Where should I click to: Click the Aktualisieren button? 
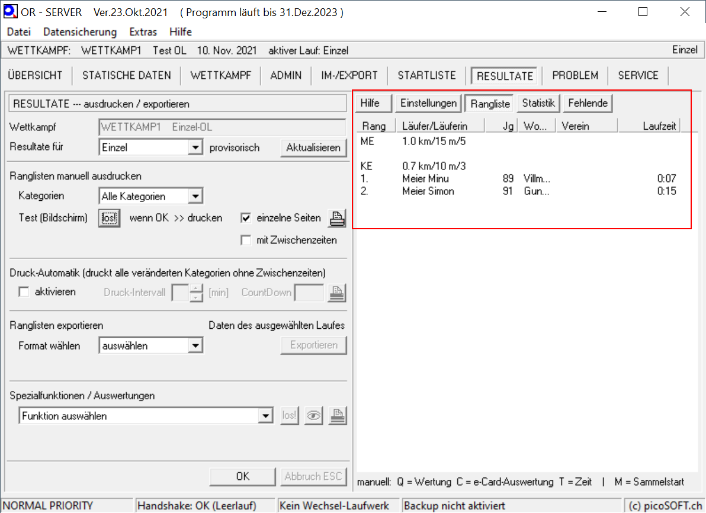coord(313,148)
